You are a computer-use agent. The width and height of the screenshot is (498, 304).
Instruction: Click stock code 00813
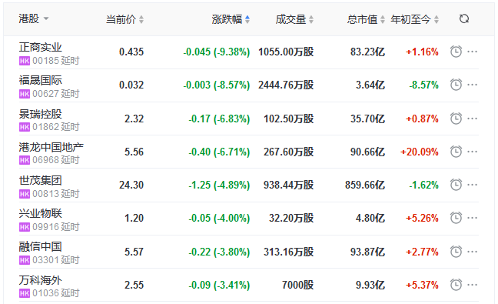point(46,194)
